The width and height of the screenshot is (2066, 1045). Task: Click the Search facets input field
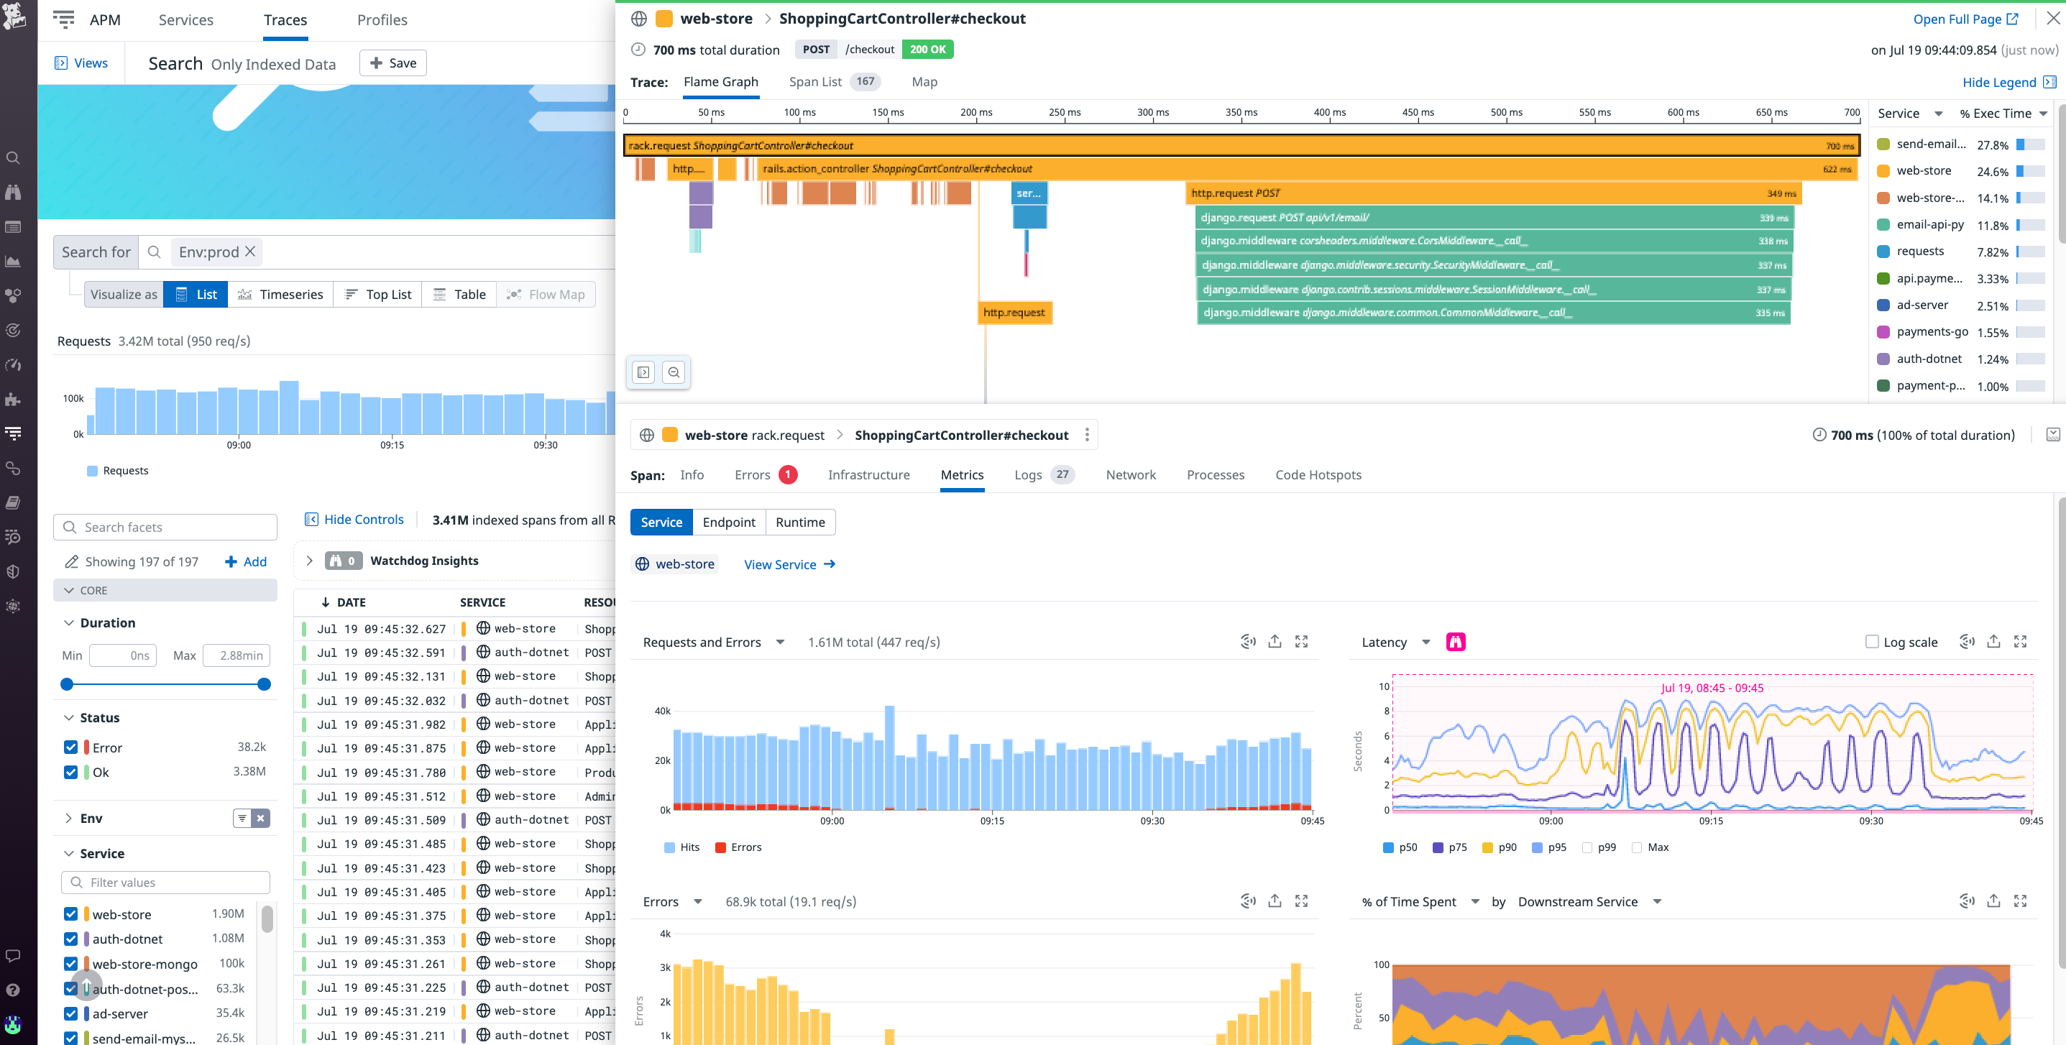165,527
